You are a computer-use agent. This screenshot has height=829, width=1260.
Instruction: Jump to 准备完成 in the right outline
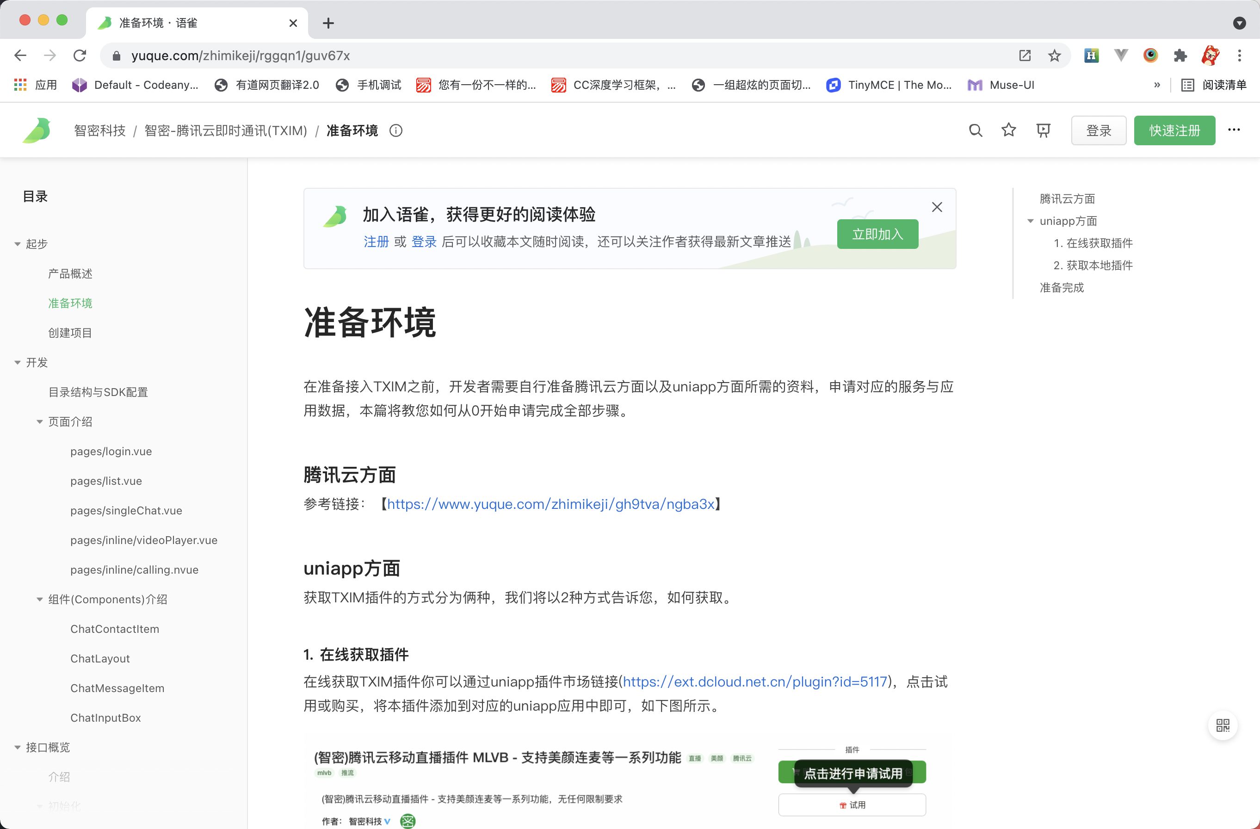click(1062, 287)
